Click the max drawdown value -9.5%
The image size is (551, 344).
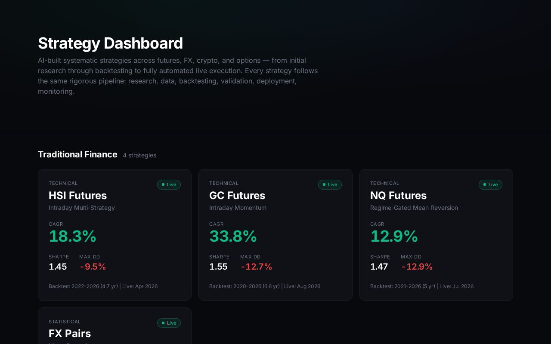(x=93, y=267)
